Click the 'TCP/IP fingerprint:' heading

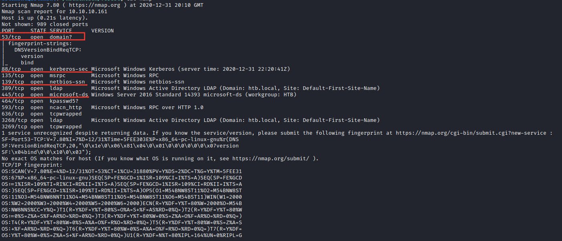point(32,165)
